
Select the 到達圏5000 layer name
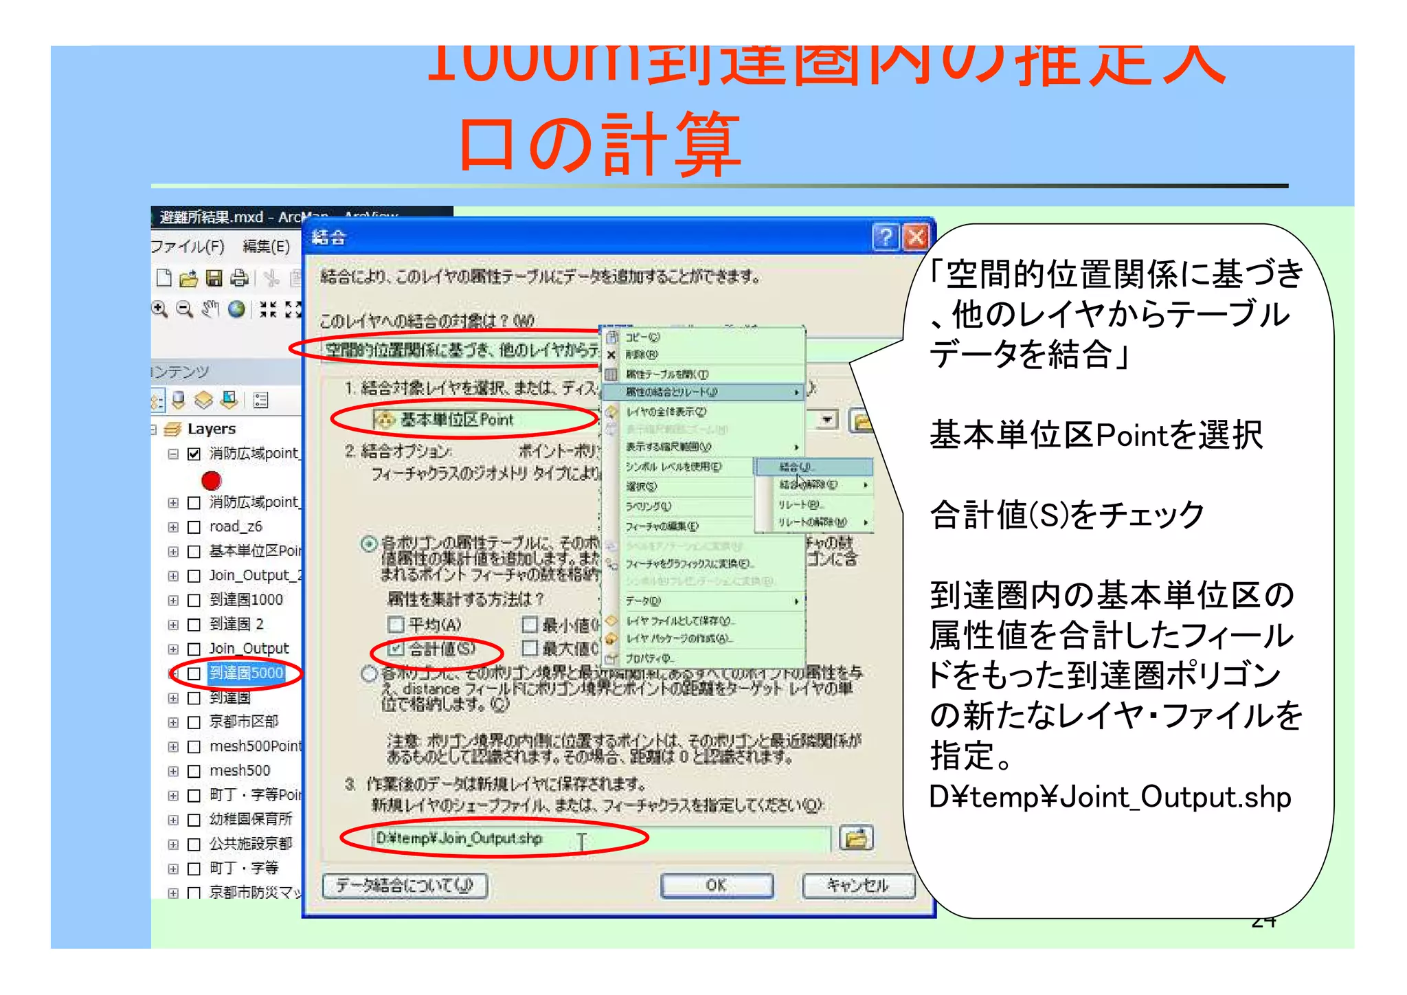(x=247, y=673)
